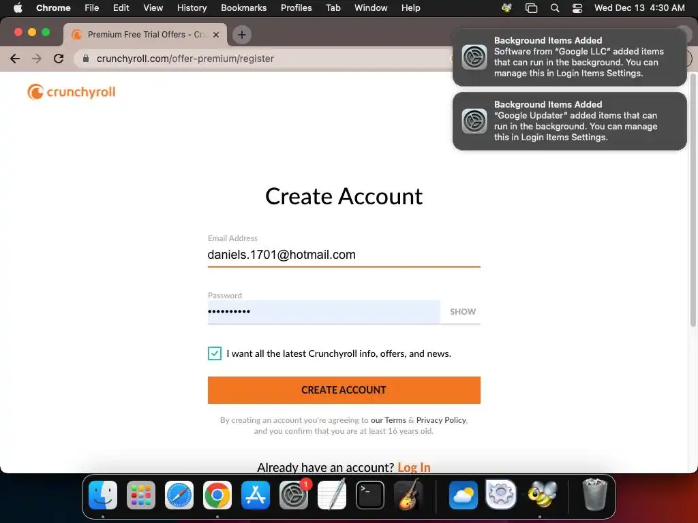This screenshot has height=523, width=698.
Task: Follow the Log In link
Action: coord(414,467)
